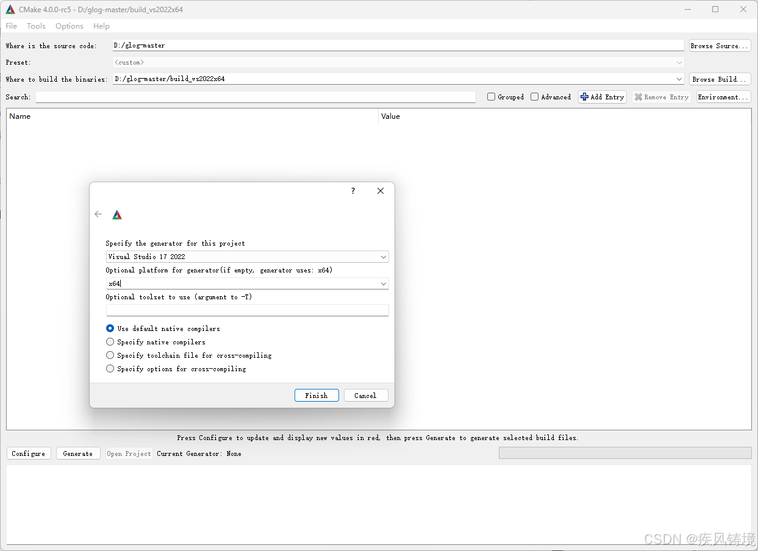This screenshot has width=758, height=551.
Task: Open the Tools menu
Action: pyautogui.click(x=36, y=26)
